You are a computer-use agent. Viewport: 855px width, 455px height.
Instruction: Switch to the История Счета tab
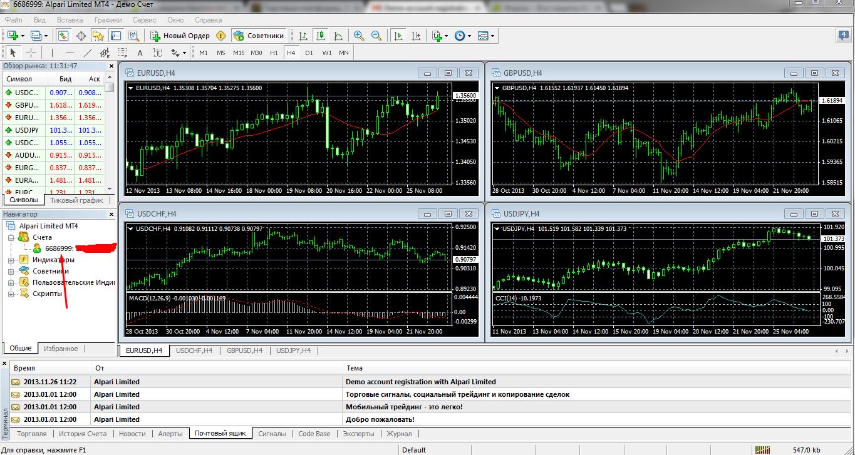coord(83,434)
